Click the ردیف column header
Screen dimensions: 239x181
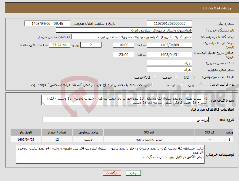(x=229, y=132)
